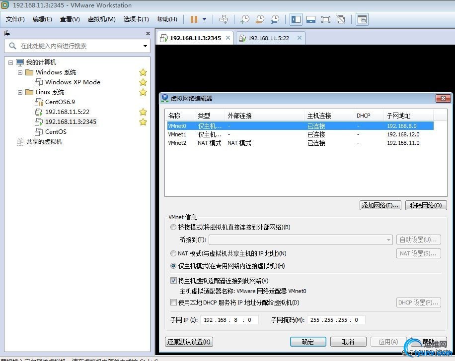Select Windows XP Mode in the library
Viewport: 455px width, 361px height.
(73, 82)
